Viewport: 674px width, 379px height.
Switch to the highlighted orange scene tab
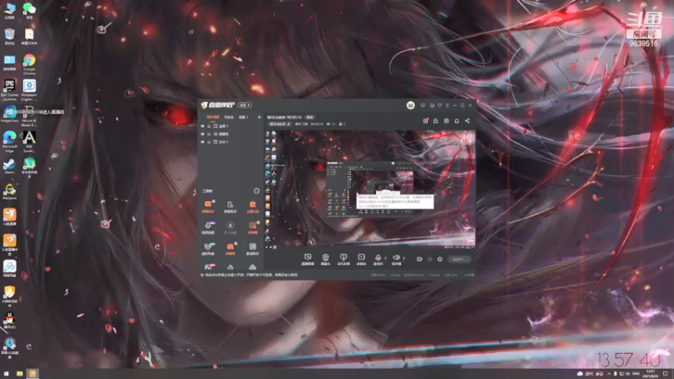(213, 117)
